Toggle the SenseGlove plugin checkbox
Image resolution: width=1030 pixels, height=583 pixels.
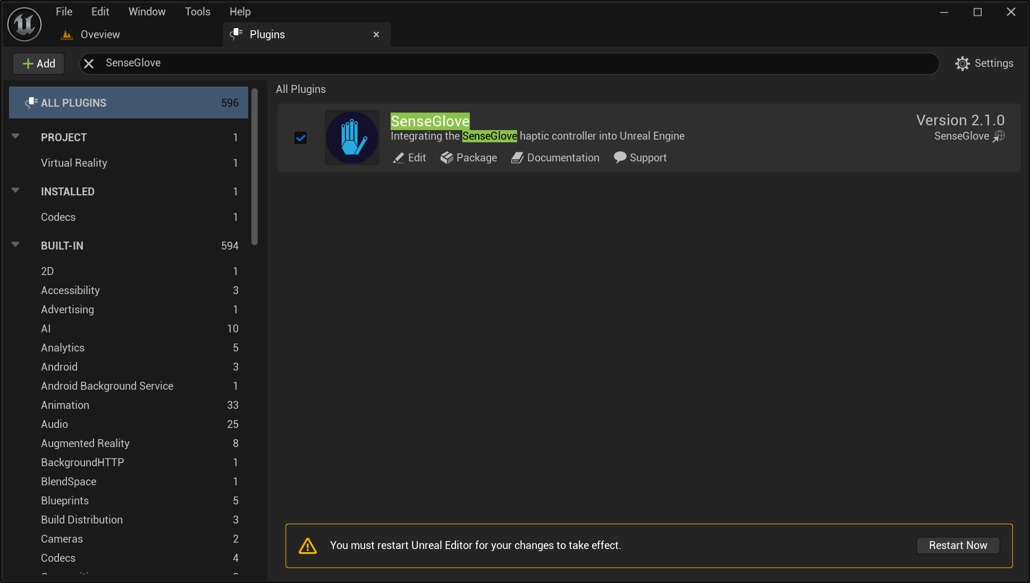pyautogui.click(x=301, y=138)
